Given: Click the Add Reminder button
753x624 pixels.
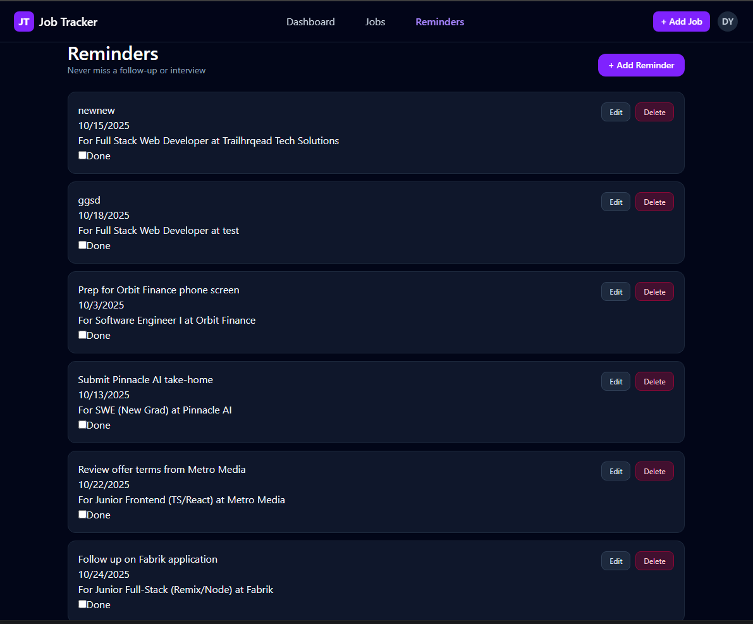Looking at the screenshot, I should coord(641,65).
